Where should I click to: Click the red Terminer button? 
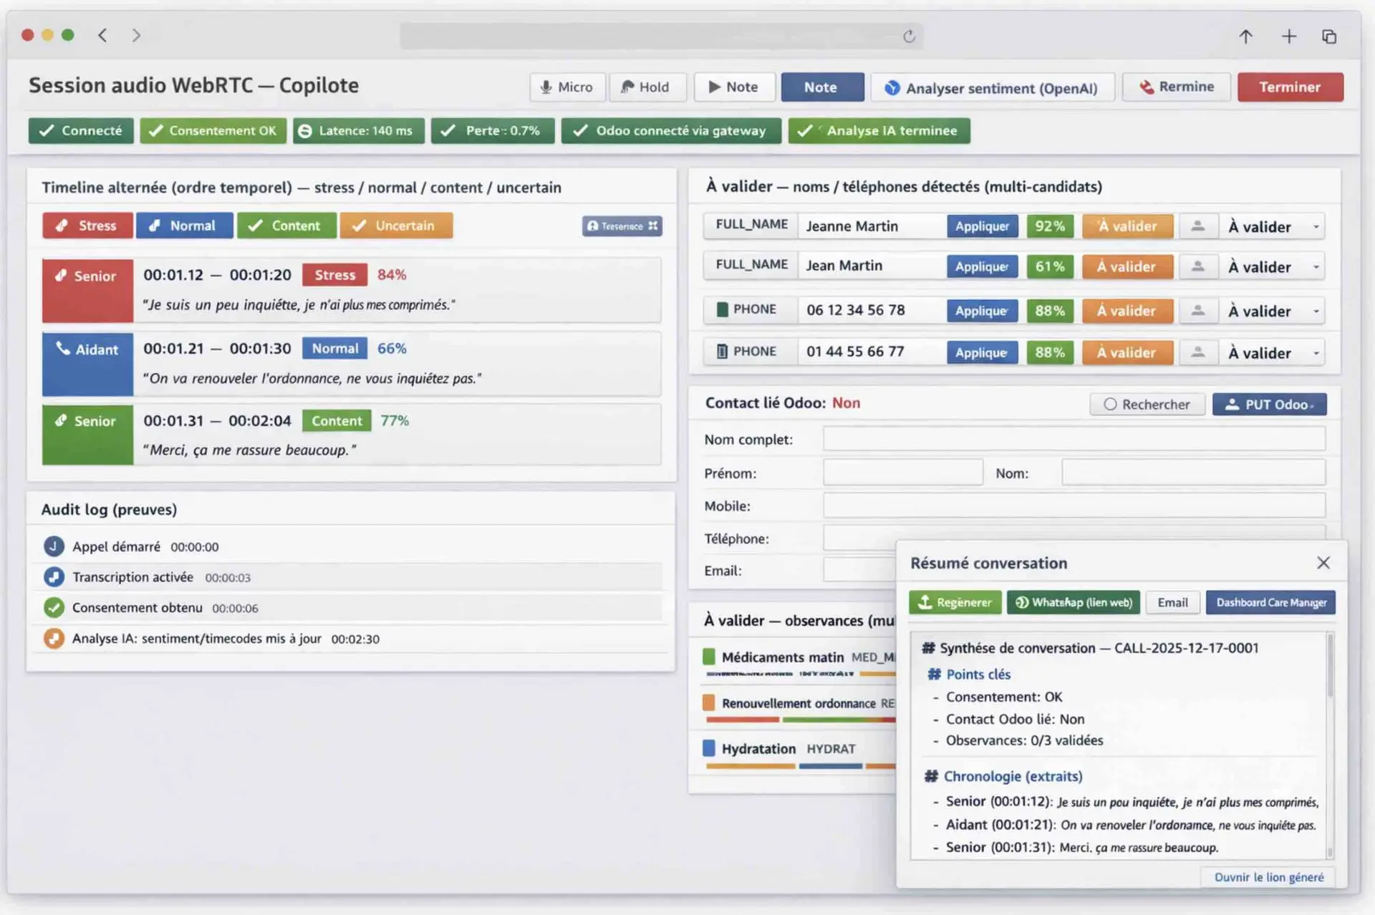click(x=1290, y=87)
